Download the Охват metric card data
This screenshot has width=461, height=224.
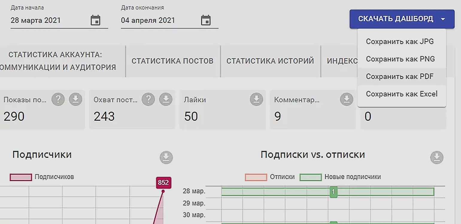click(166, 99)
